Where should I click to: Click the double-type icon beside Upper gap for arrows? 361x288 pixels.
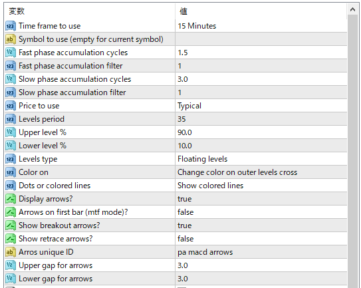[11, 265]
